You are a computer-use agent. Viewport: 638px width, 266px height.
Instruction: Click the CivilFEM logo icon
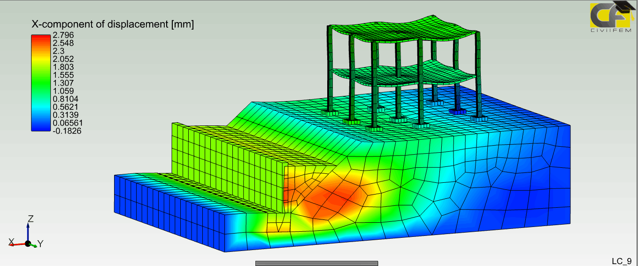(x=610, y=18)
